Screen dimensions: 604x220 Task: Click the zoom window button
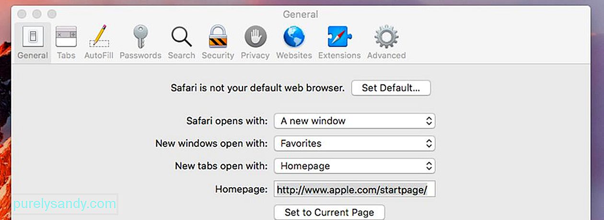(52, 14)
